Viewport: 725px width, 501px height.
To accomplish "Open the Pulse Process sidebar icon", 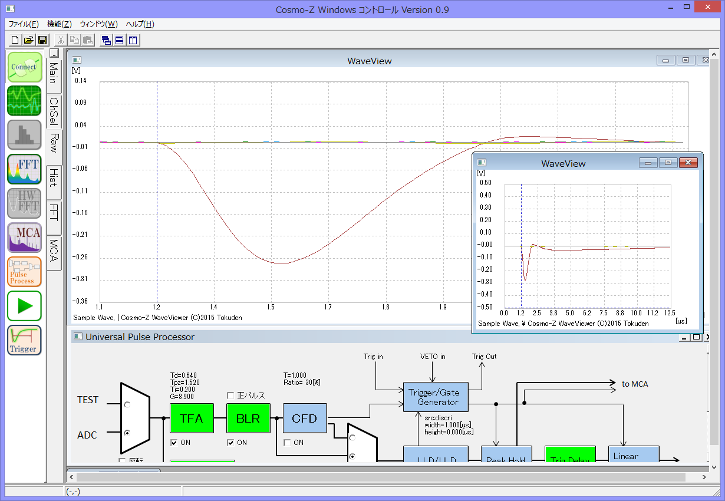I will [x=24, y=272].
